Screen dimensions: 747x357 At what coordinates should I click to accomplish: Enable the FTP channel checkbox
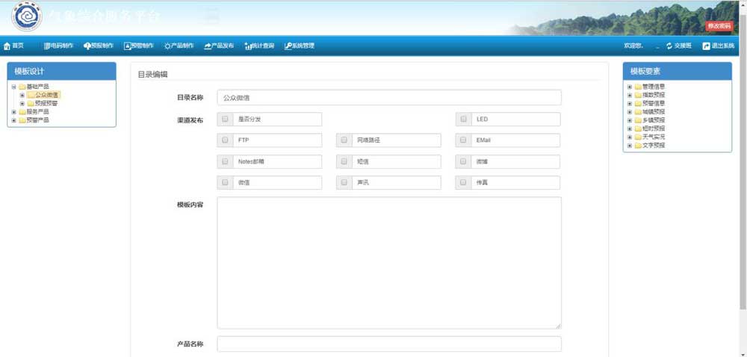click(226, 140)
